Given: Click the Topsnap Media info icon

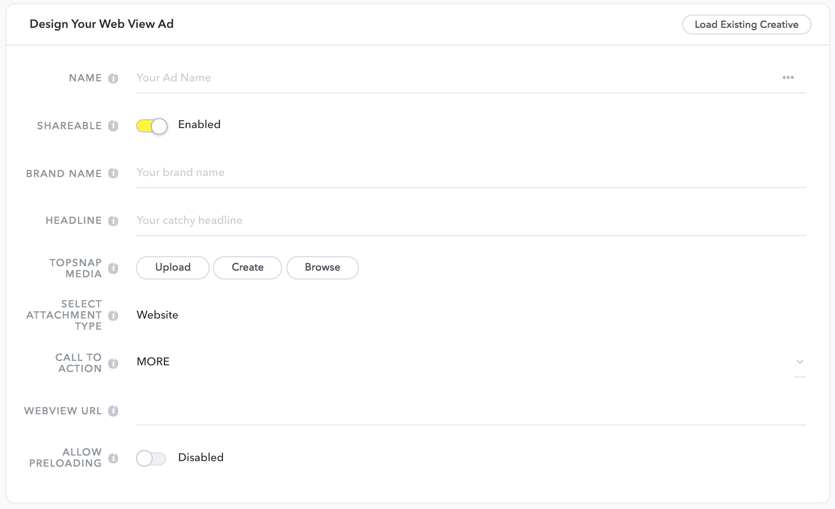Looking at the screenshot, I should (x=113, y=268).
